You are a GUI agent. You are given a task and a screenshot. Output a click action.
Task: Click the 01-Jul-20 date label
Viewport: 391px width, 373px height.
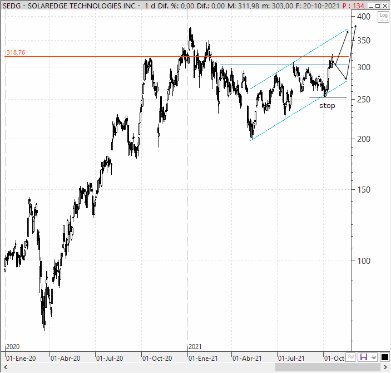(110, 359)
